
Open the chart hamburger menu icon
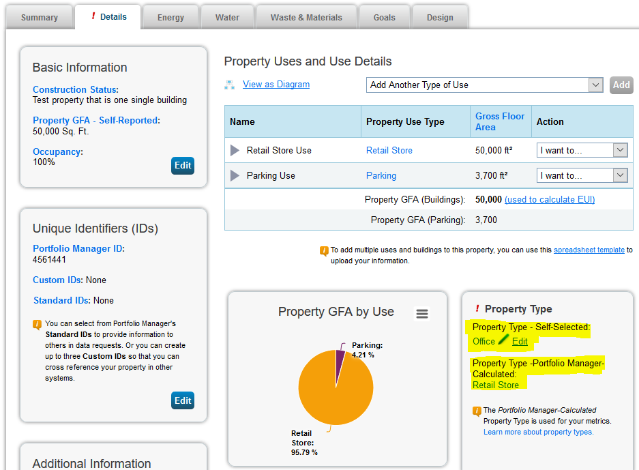pyautogui.click(x=422, y=314)
